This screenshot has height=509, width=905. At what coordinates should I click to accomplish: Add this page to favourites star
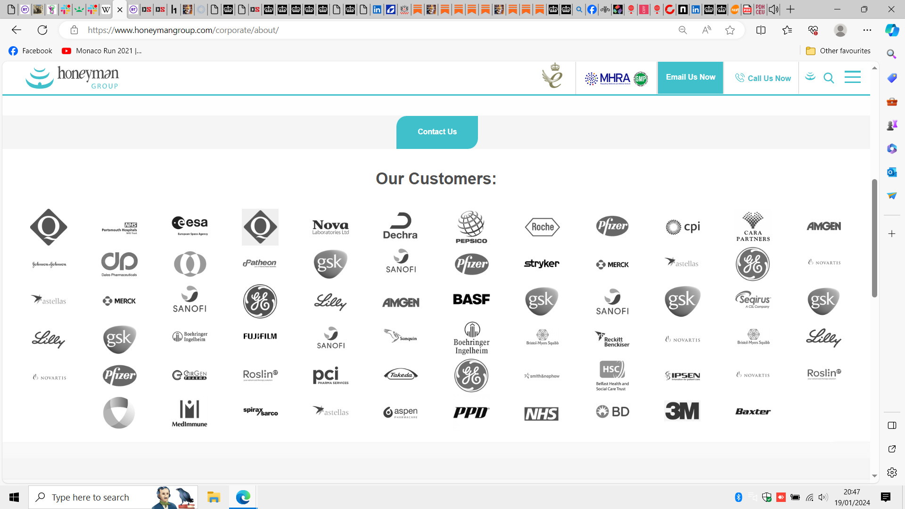click(730, 30)
